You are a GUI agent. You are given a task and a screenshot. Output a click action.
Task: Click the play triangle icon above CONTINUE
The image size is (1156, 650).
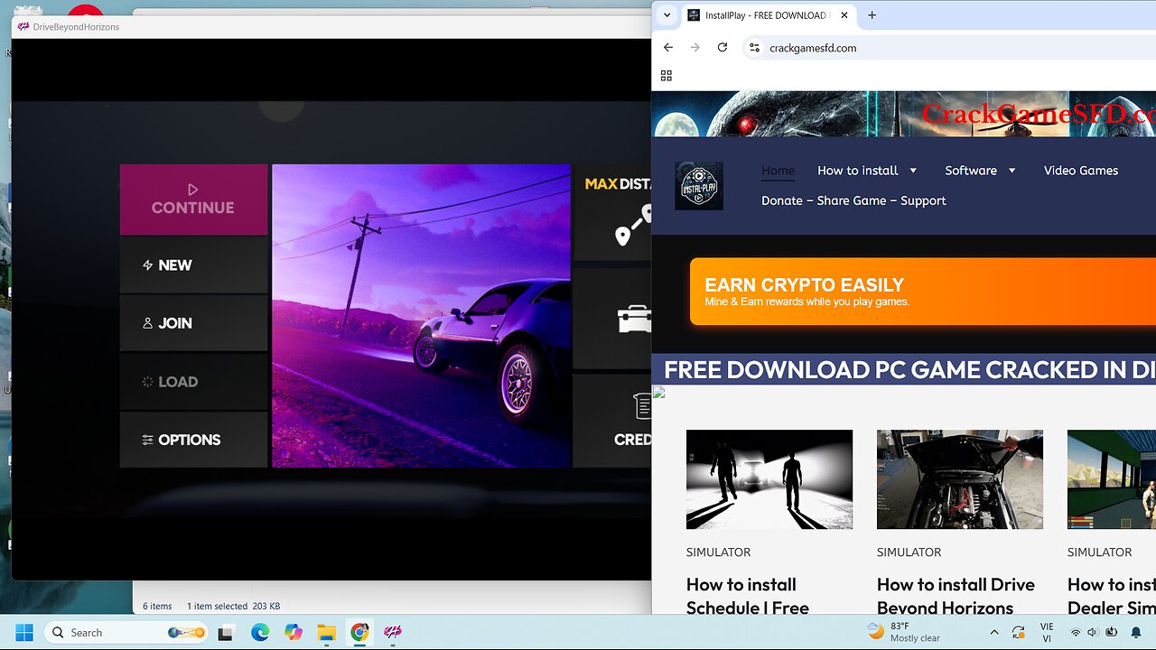point(192,190)
